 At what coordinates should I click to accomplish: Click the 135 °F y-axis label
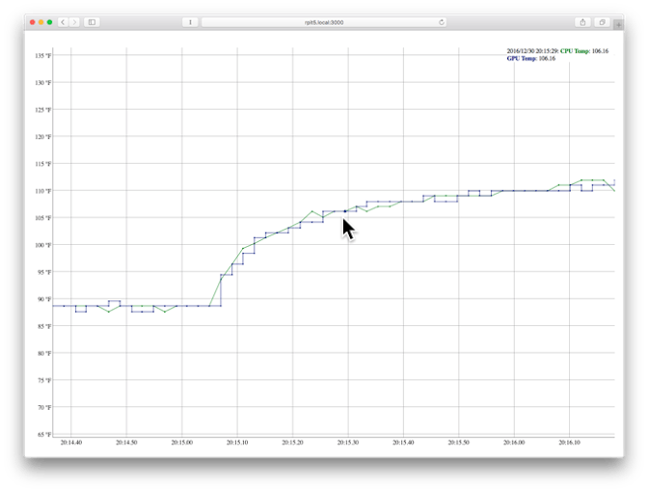tap(43, 55)
